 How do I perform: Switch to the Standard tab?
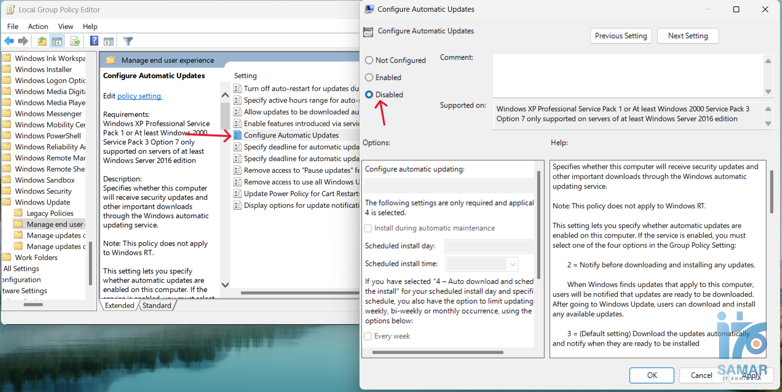pos(157,306)
